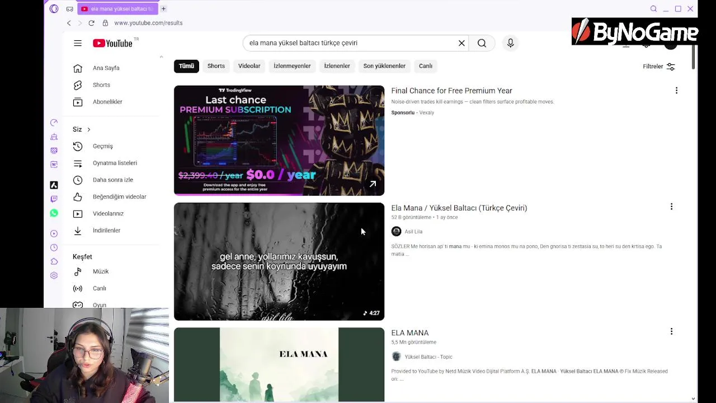Open GX Control speedometer in sidebar

pos(54,123)
